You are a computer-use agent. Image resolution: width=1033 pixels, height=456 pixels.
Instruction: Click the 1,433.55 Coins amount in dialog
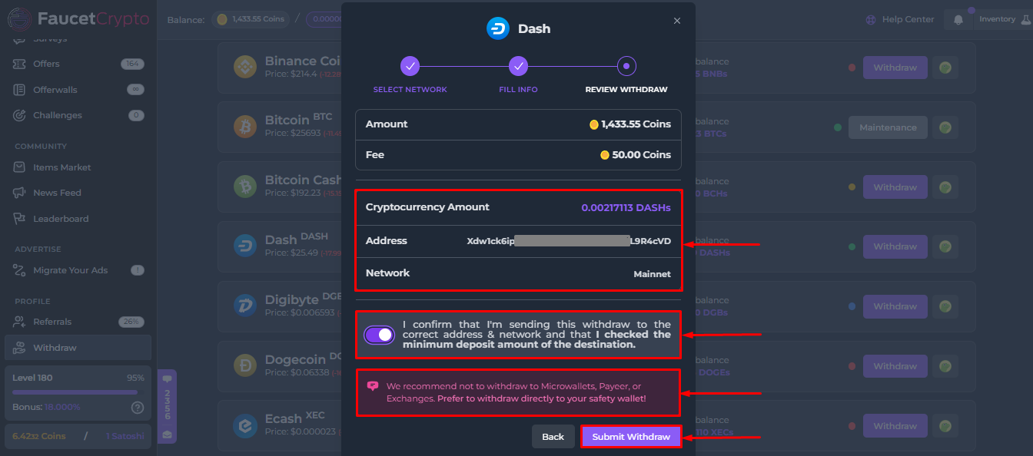click(630, 124)
